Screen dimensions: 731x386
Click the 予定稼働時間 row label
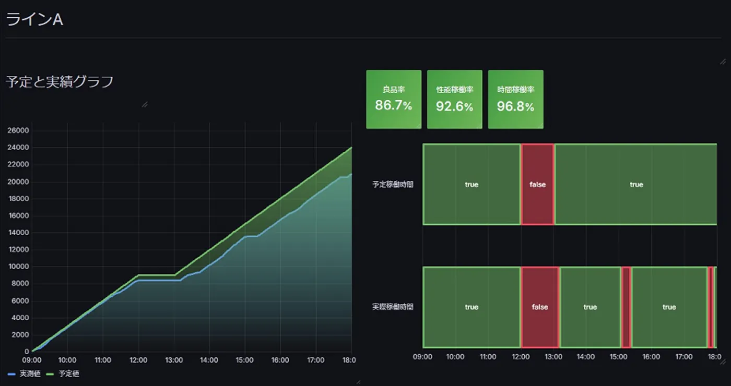tap(393, 185)
